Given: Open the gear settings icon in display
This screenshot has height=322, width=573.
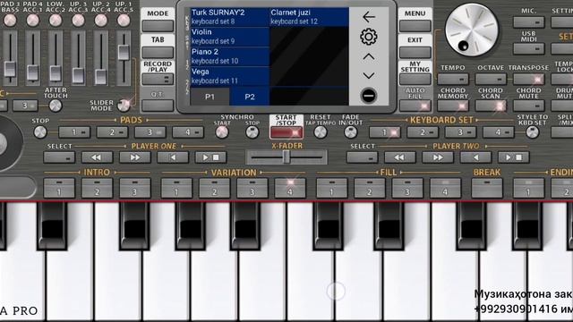Looking at the screenshot, I should click(369, 37).
